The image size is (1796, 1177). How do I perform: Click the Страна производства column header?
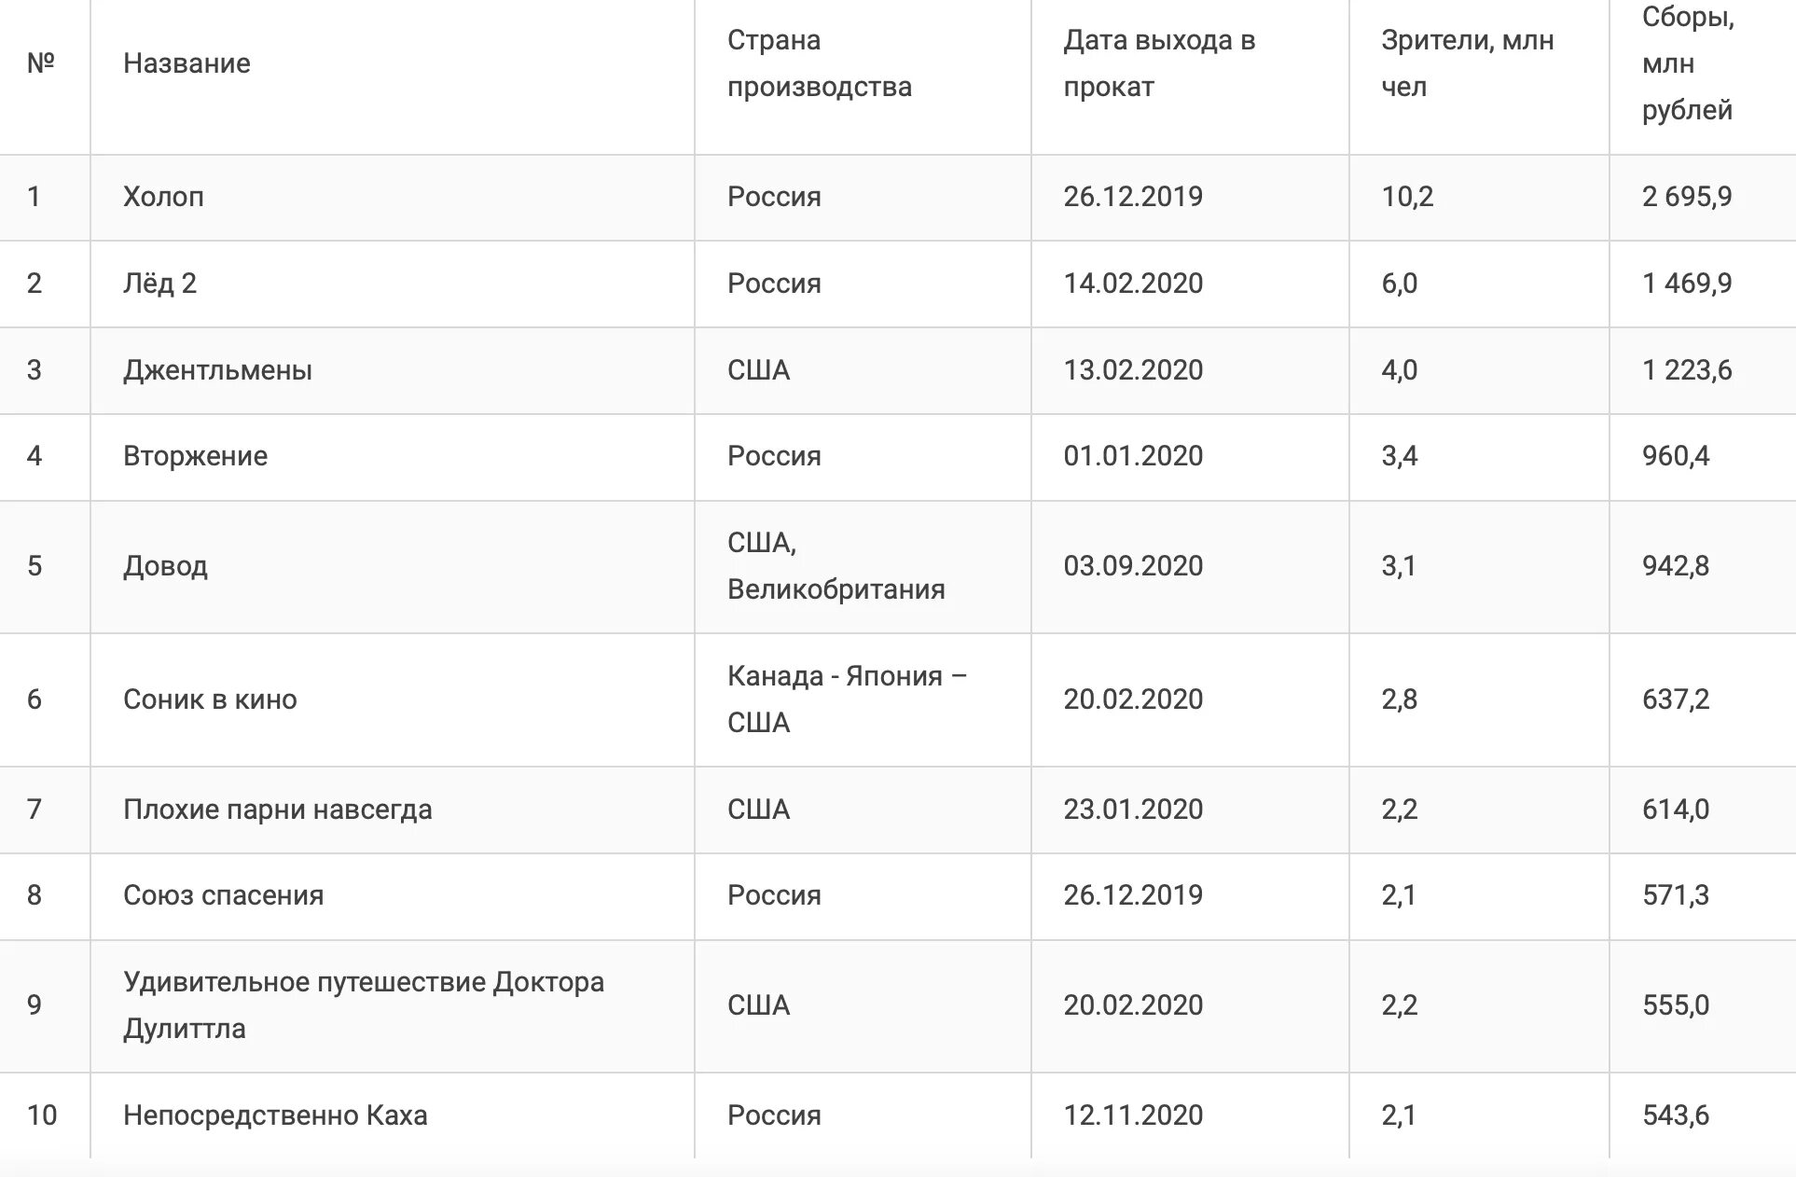tap(820, 63)
